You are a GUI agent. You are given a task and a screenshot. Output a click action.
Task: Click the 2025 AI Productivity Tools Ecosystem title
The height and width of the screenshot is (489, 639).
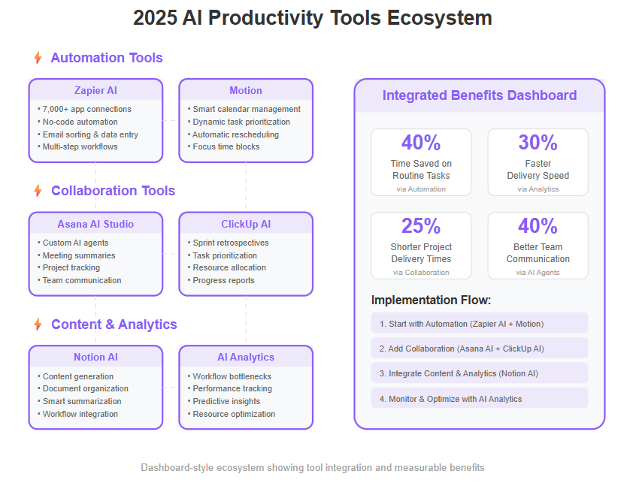tap(313, 18)
